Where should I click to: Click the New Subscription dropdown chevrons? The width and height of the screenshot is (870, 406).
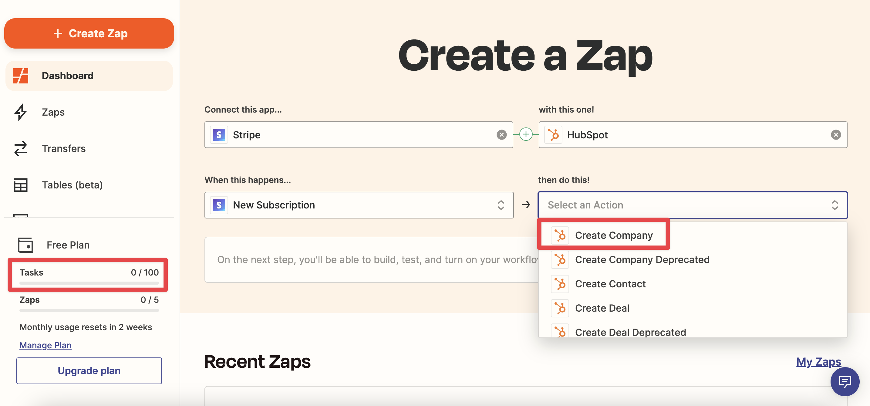[501, 205]
